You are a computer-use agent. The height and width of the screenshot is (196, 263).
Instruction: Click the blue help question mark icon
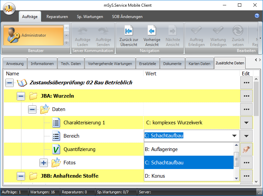(x=257, y=16)
